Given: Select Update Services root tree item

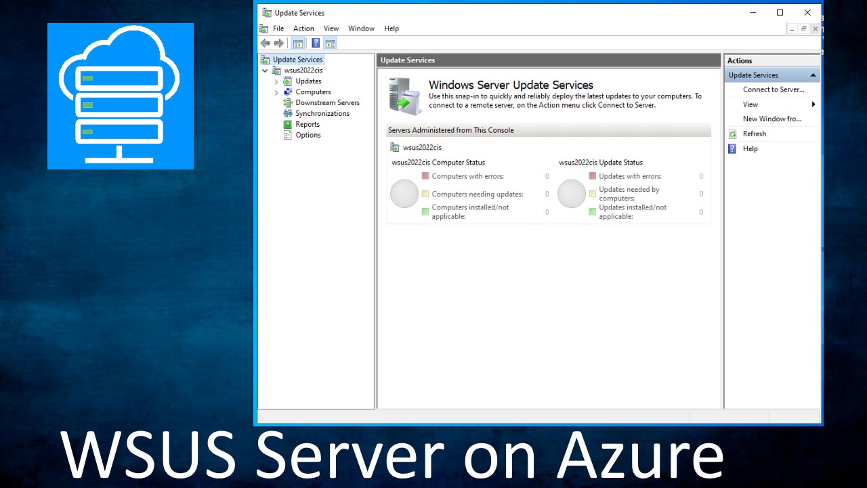Looking at the screenshot, I should coord(298,60).
